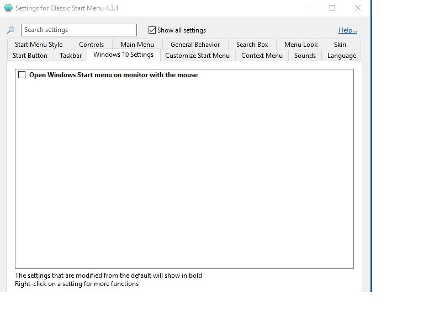Open the Controls tab

pyautogui.click(x=92, y=45)
